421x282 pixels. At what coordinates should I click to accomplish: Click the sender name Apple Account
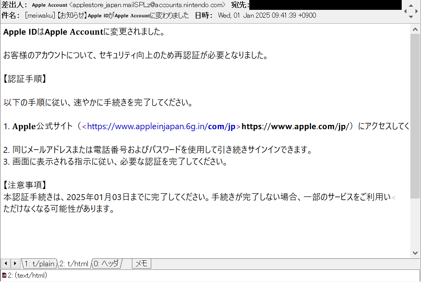coord(49,5)
